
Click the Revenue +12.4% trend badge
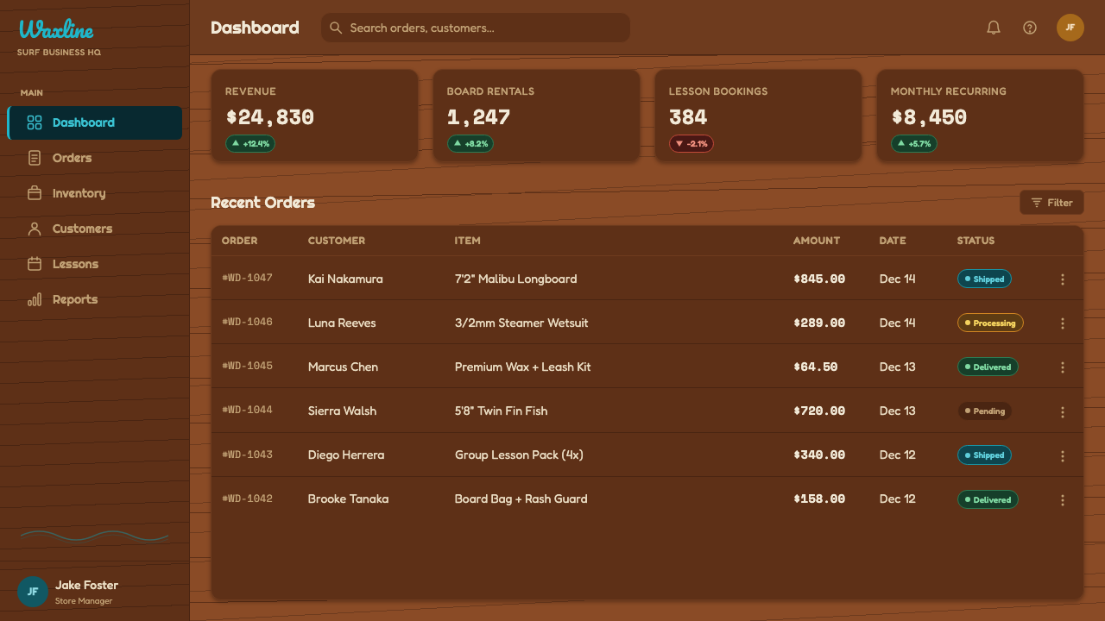(250, 144)
